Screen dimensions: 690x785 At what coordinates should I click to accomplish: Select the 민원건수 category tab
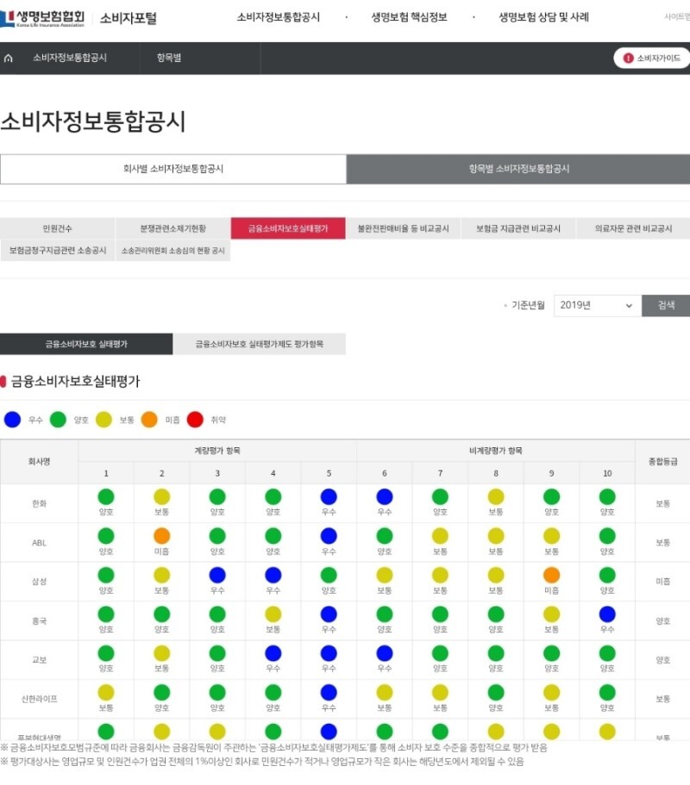pyautogui.click(x=57, y=228)
